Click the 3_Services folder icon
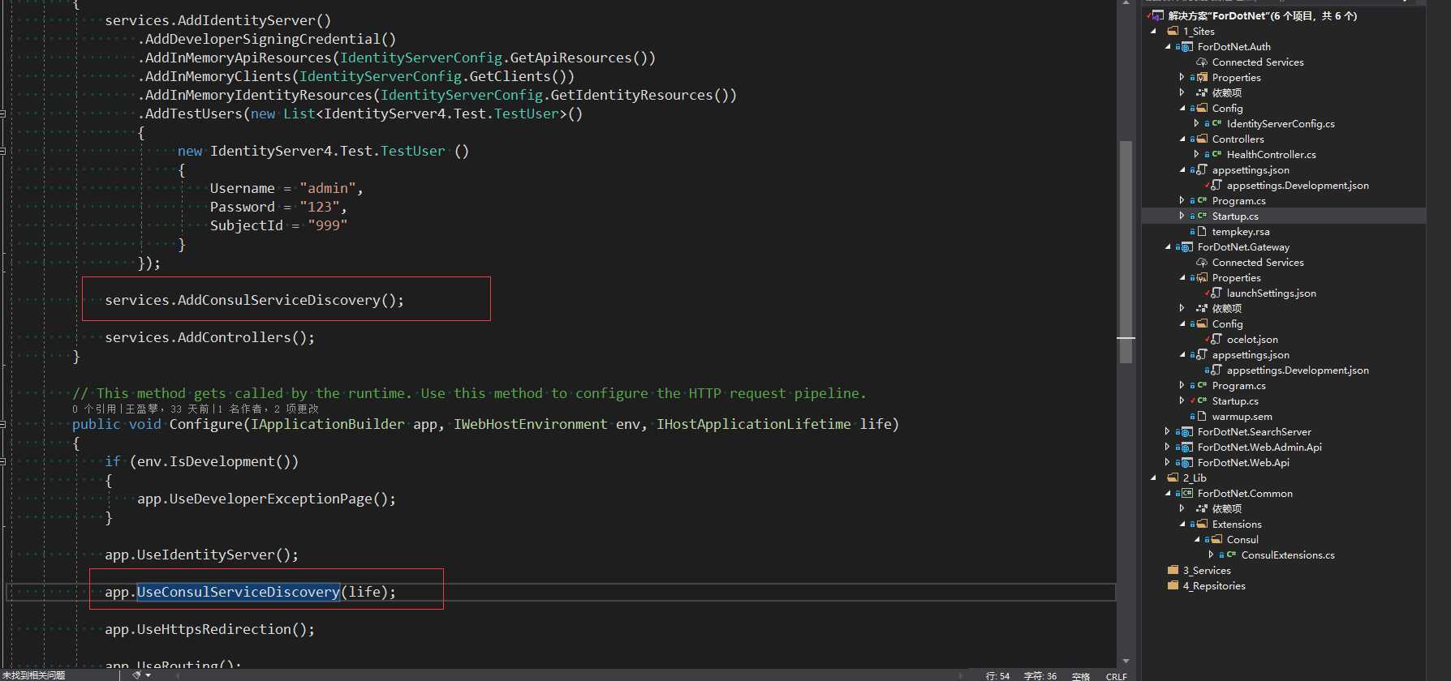1451x681 pixels. [1173, 570]
